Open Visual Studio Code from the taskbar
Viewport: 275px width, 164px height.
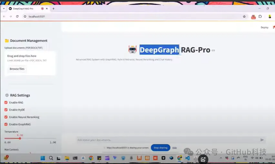(x=187, y=158)
